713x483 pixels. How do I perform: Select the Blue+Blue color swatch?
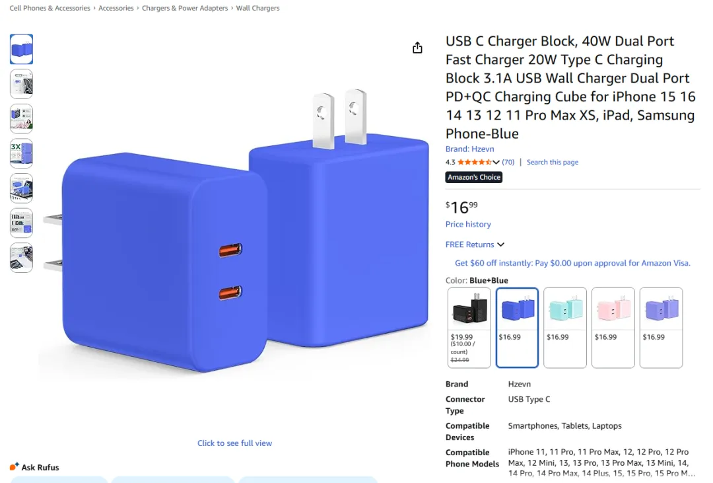click(517, 327)
